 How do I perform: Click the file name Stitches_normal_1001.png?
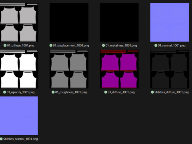(20, 139)
